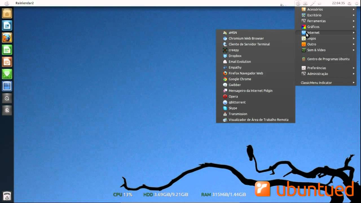Click the CPU 13% desktop readout
This screenshot has width=361, height=203.
123,195
